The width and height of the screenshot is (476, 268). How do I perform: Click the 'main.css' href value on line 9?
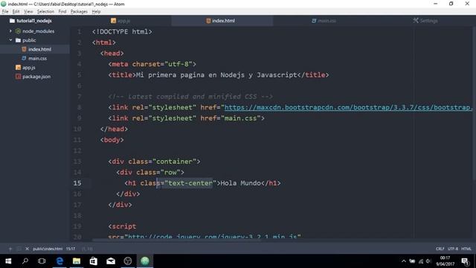pyautogui.click(x=240, y=118)
